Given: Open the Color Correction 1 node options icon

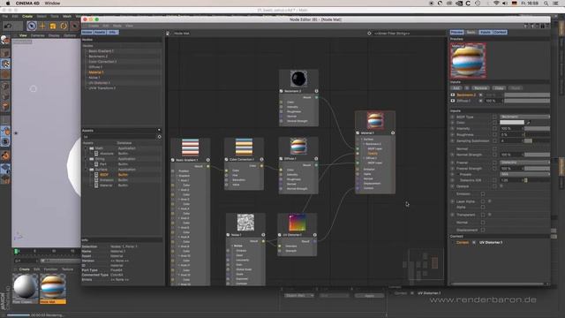Looking at the screenshot, I should tap(261, 159).
